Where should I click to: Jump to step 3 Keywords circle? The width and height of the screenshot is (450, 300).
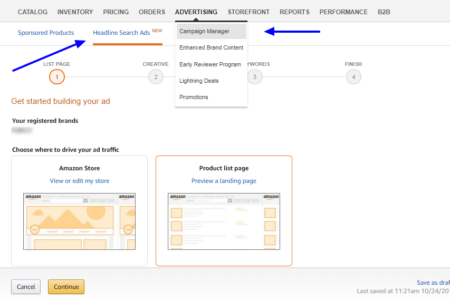pyautogui.click(x=255, y=77)
